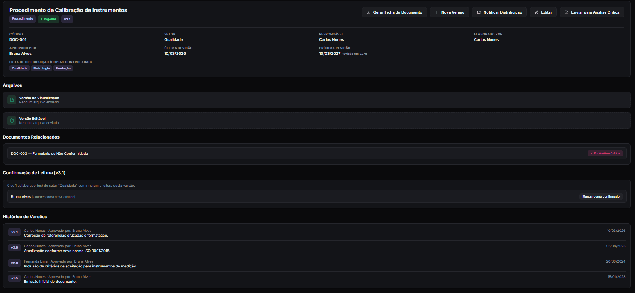The image size is (635, 293).
Task: Click the v3.1 version tag in header
Action: [x=67, y=19]
